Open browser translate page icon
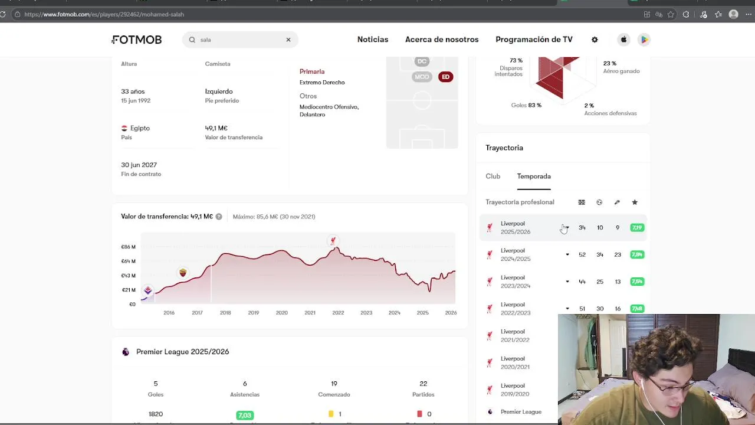Screen dimensions: 755x425 (x=659, y=14)
